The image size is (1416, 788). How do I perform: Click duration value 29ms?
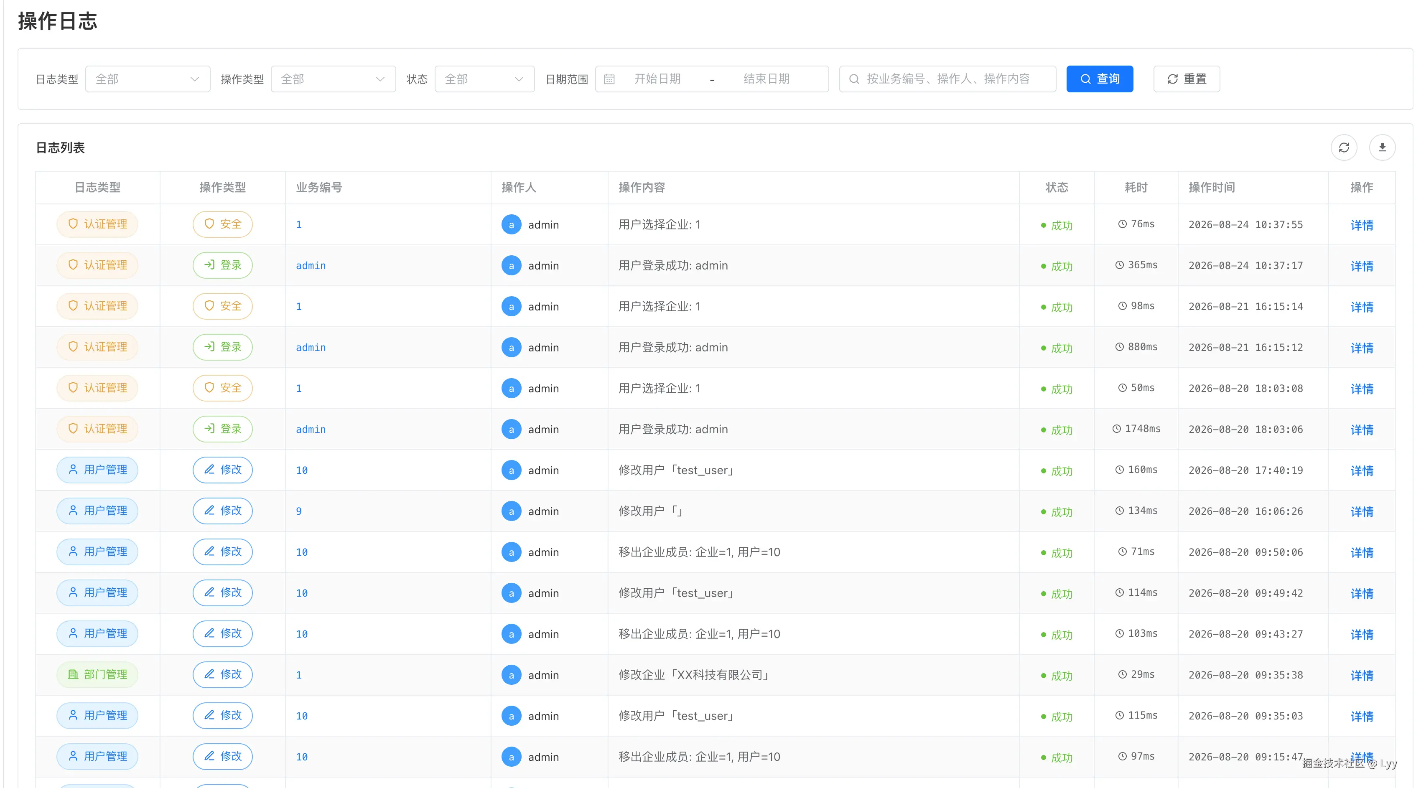pyautogui.click(x=1142, y=674)
